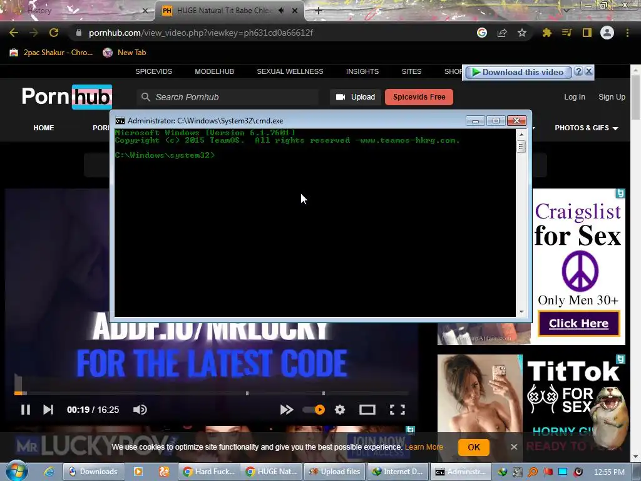Mute the video player volume

140,410
